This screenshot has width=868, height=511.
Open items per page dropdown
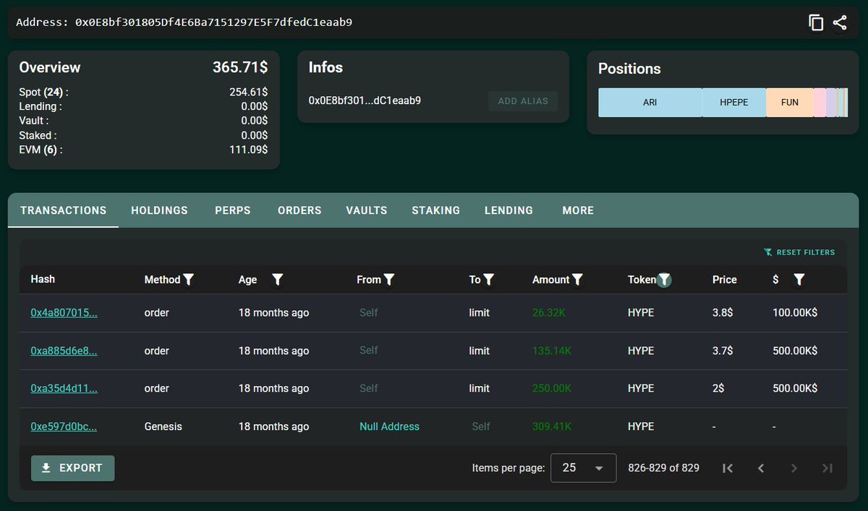coord(584,468)
